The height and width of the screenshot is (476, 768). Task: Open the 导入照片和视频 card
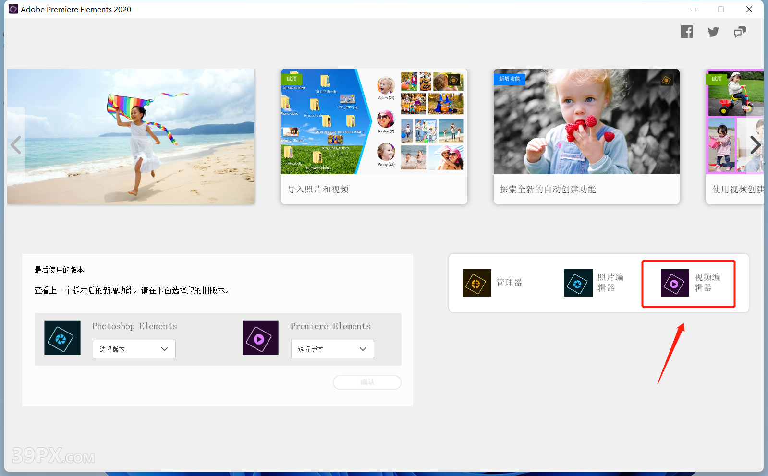coord(374,136)
